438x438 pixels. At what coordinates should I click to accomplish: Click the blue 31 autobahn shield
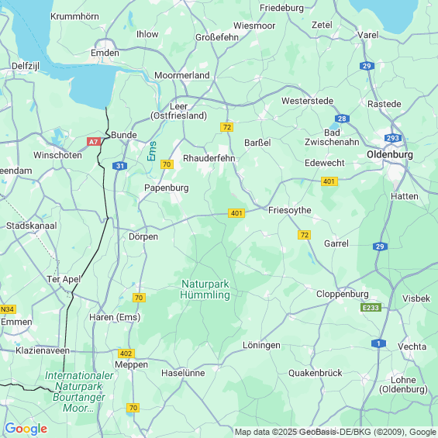120,166
